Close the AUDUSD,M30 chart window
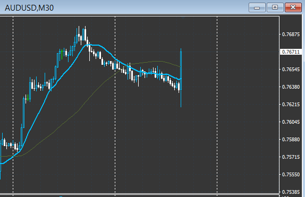305x197 pixels. (x=293, y=7)
